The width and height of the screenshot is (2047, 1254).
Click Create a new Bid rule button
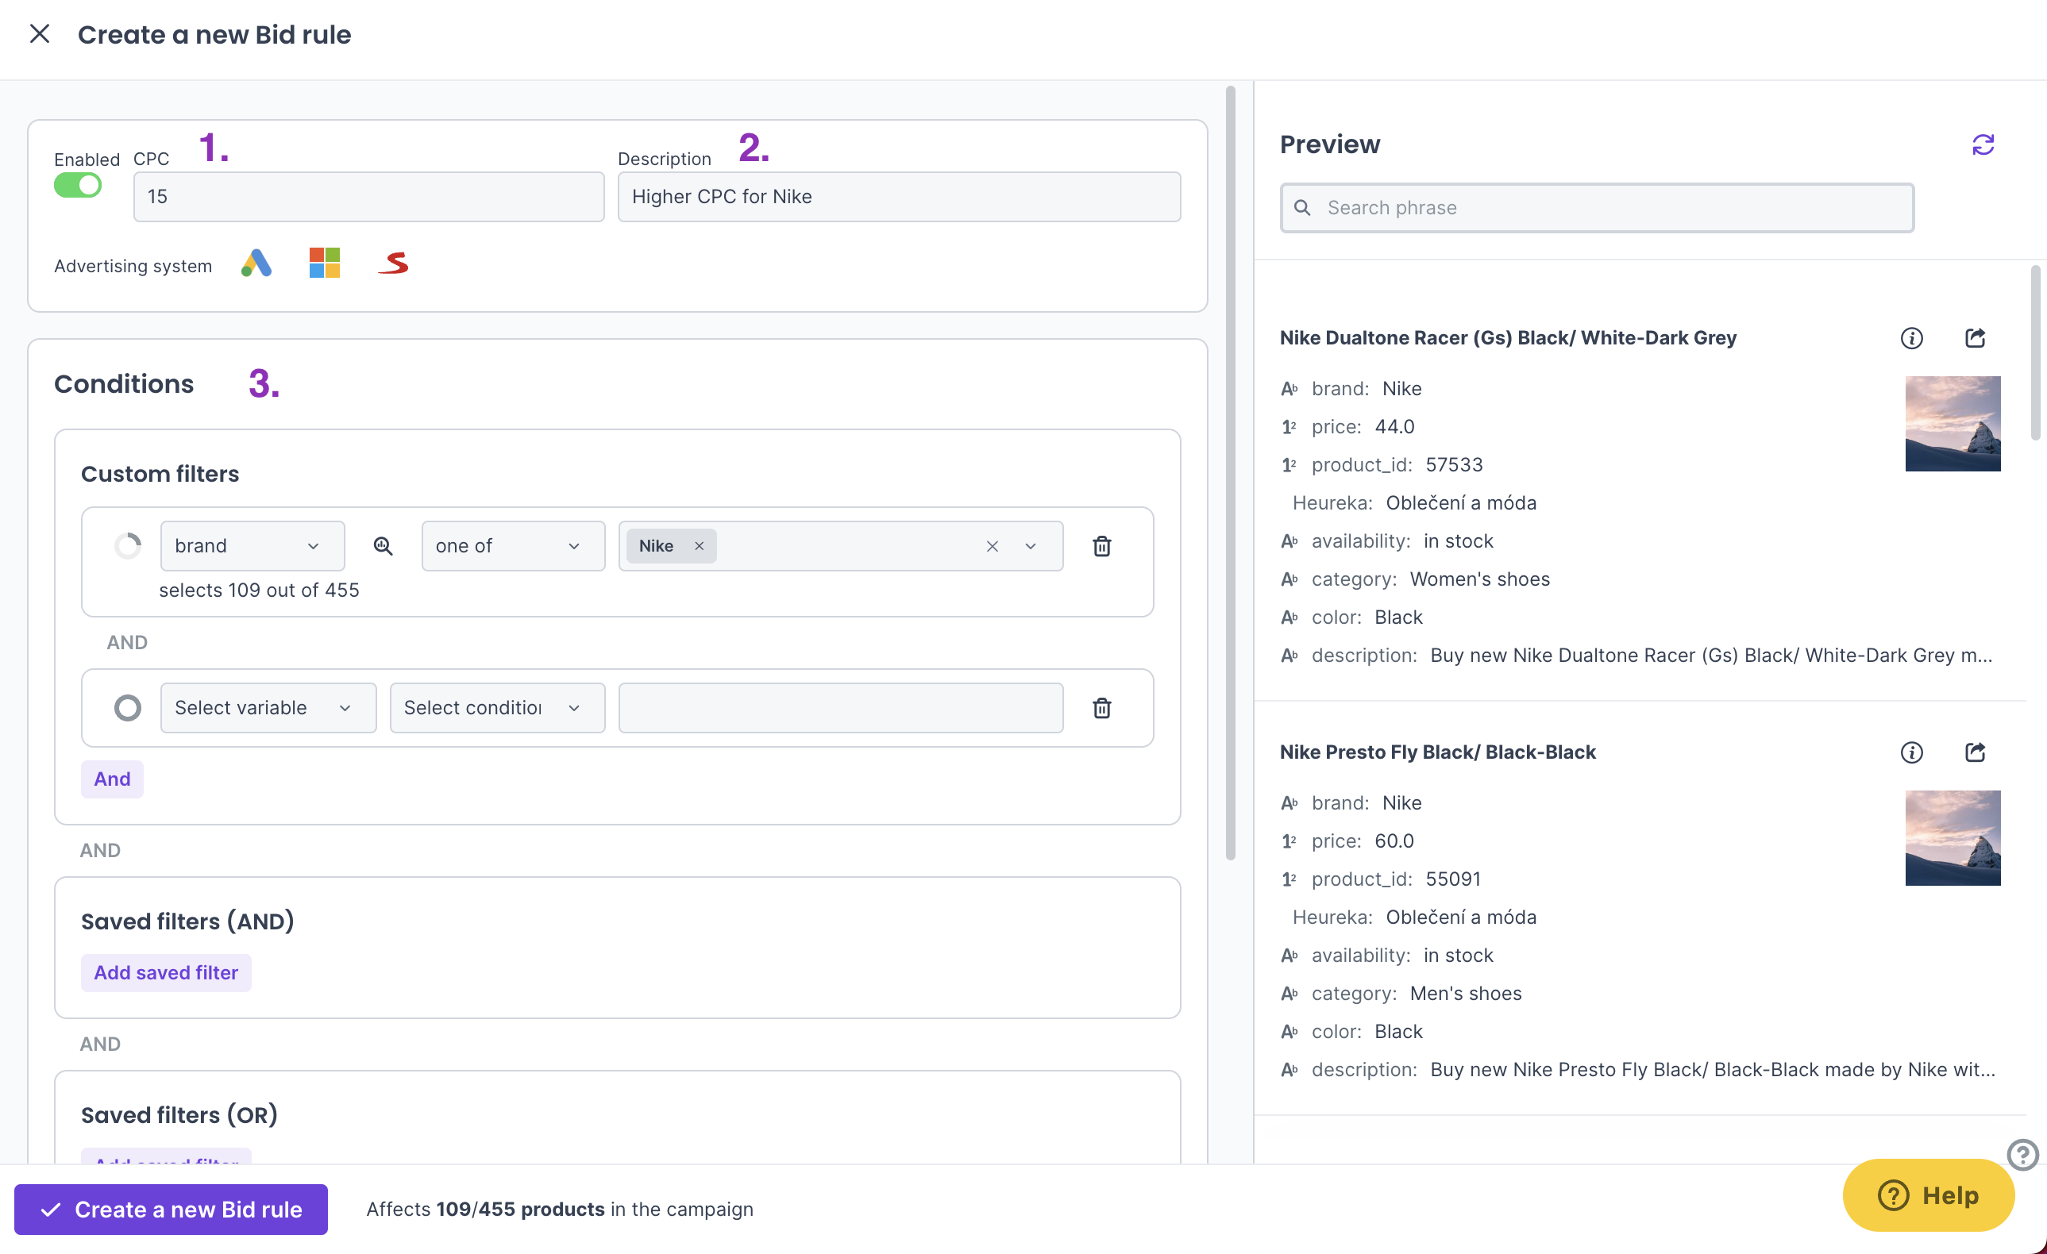(x=172, y=1209)
